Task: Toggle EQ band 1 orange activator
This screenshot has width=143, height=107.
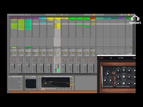Action: (x=43, y=89)
